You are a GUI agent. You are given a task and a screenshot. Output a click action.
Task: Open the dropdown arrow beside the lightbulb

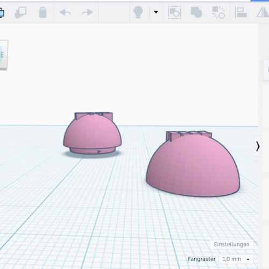click(156, 12)
